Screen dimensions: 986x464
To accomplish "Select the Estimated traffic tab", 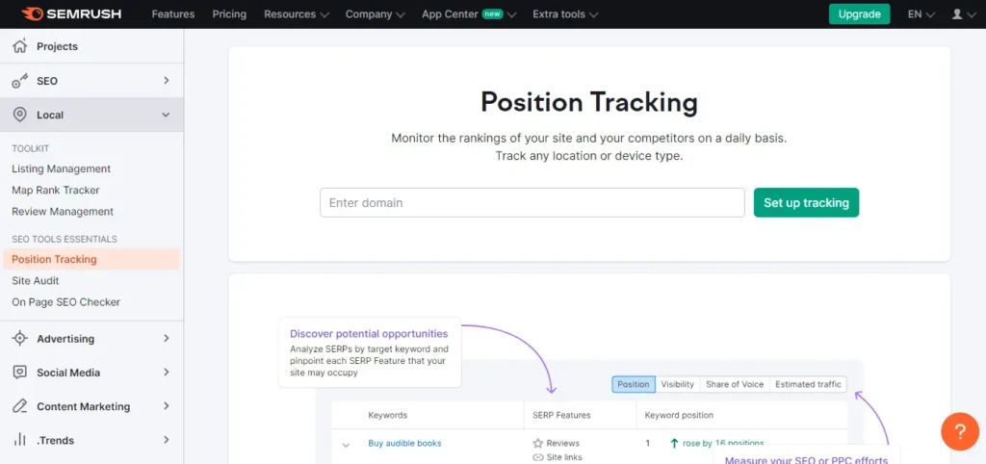I will (x=808, y=384).
